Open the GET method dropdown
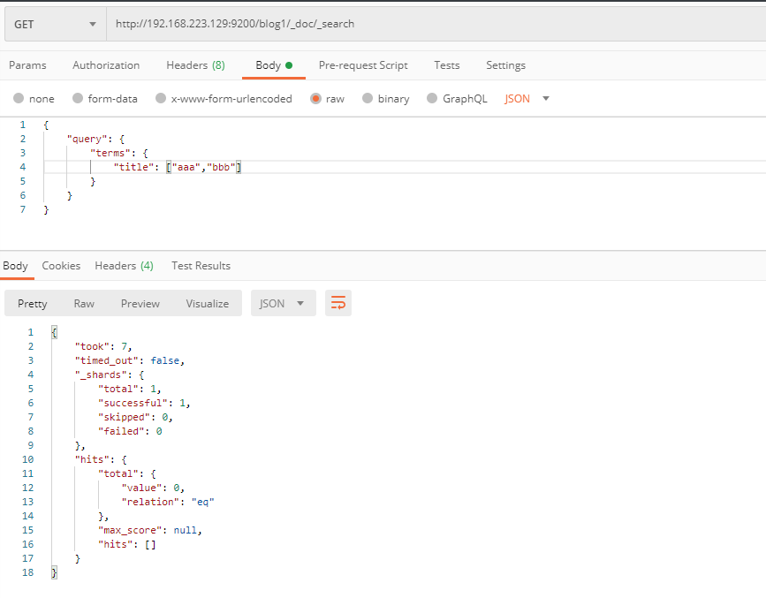 tap(55, 24)
